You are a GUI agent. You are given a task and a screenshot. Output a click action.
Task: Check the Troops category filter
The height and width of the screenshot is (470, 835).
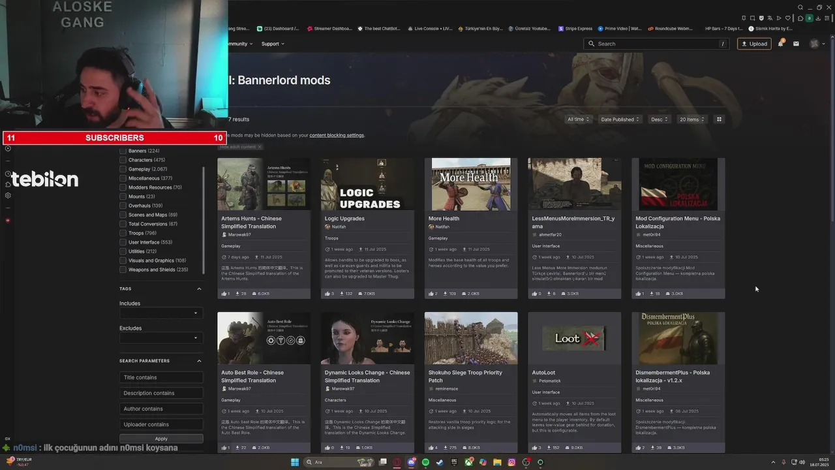click(x=123, y=233)
